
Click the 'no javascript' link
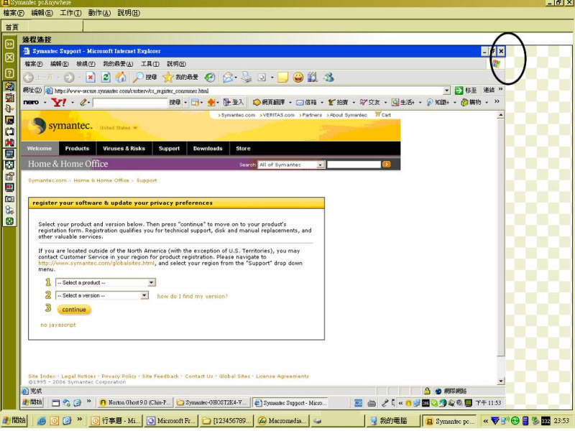tap(58, 325)
